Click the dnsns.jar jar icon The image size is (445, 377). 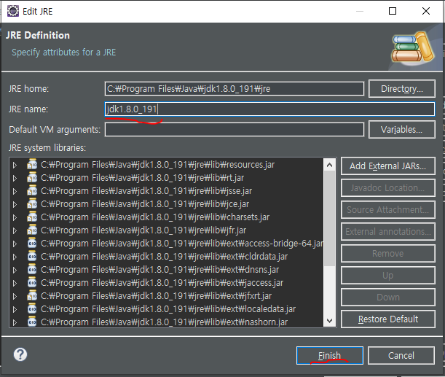pos(32,269)
